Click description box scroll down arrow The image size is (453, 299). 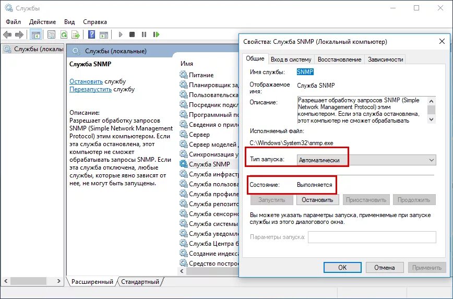(x=431, y=119)
